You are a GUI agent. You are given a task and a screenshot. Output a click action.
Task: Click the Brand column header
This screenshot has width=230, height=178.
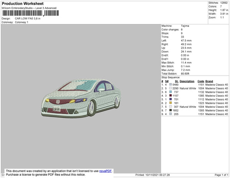pyautogui.click(x=209, y=81)
